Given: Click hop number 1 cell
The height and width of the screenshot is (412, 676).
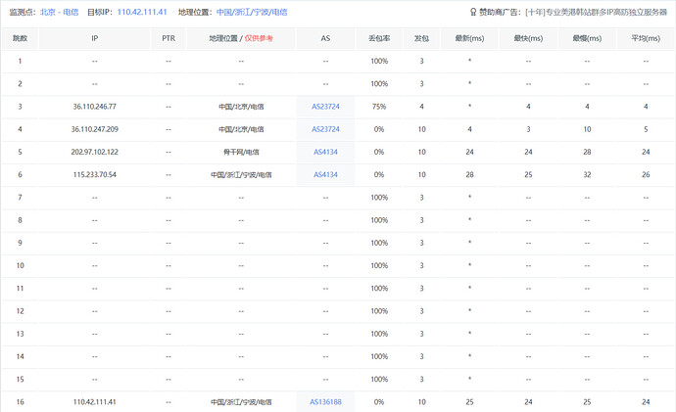Looking at the screenshot, I should [x=20, y=61].
